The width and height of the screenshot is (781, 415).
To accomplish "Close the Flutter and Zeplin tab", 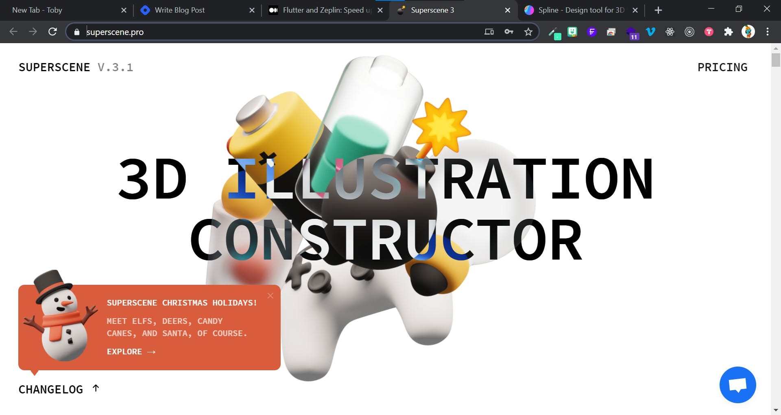I will click(x=380, y=10).
